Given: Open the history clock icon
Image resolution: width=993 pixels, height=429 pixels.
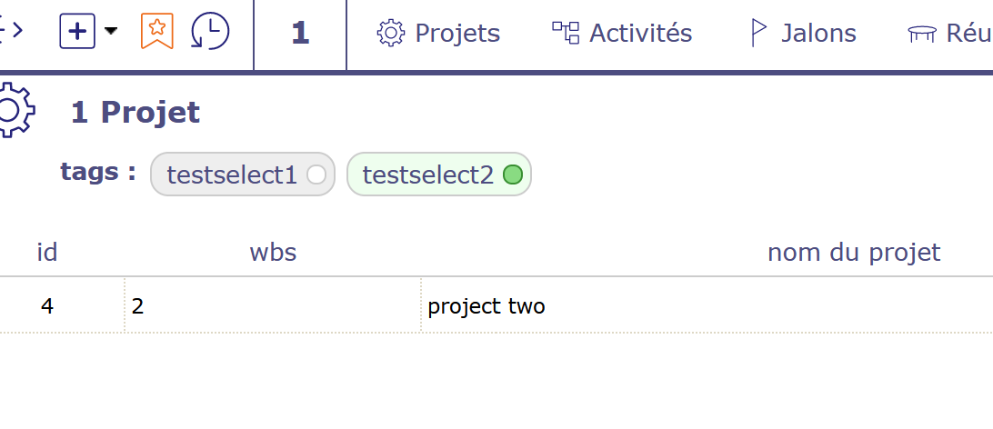Looking at the screenshot, I should tap(210, 32).
